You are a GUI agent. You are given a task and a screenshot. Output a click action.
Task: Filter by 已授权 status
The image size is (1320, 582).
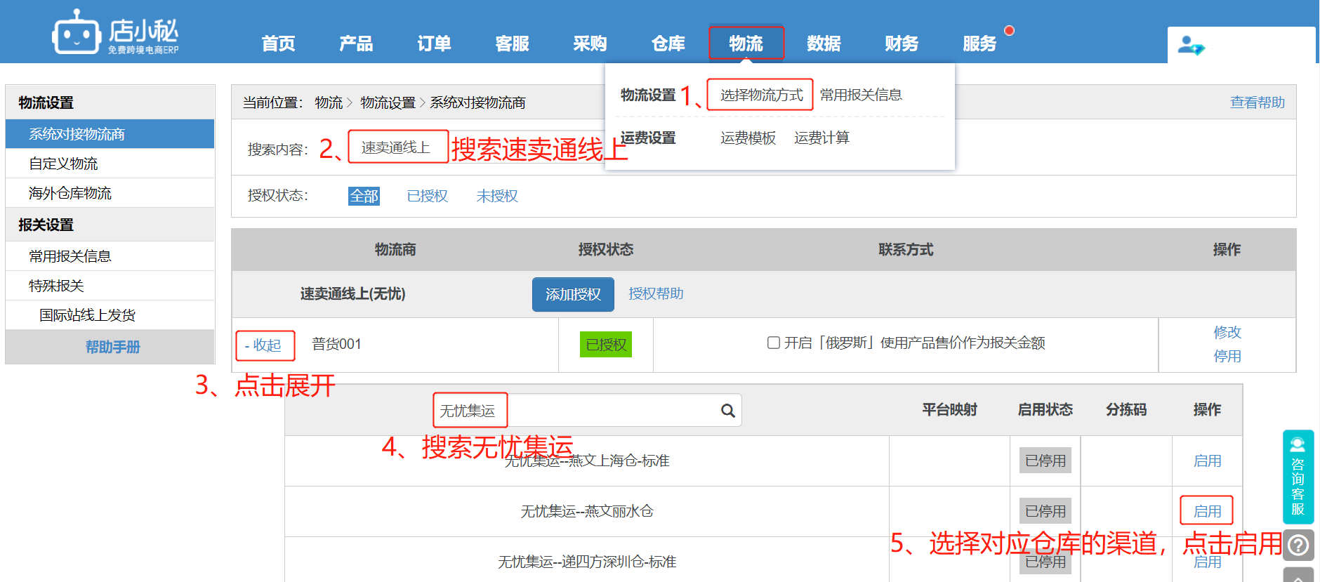click(427, 196)
